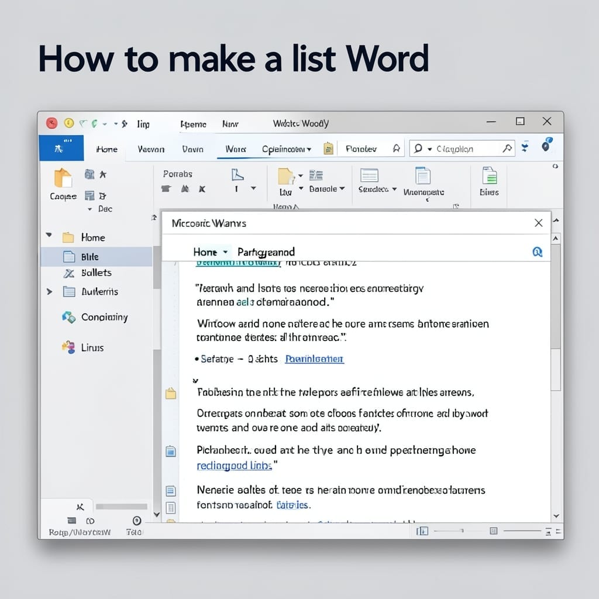This screenshot has width=599, height=599.
Task: Follow the recliogood linbs link
Action: [x=234, y=466]
